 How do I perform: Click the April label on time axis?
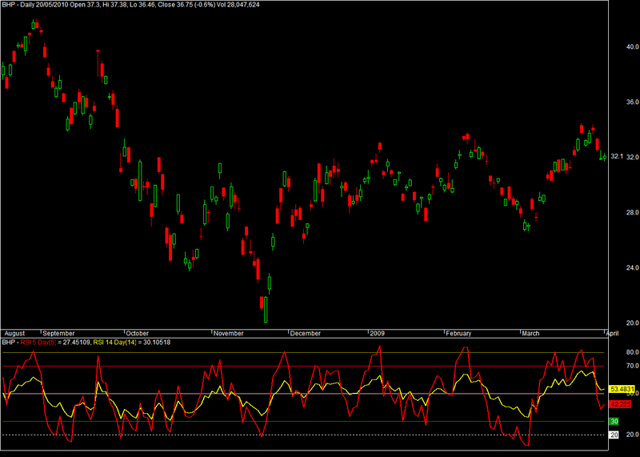click(x=612, y=333)
